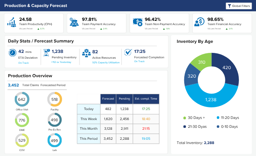
Task: Click the orange 18:40 completion time cell
Action: pos(146,119)
